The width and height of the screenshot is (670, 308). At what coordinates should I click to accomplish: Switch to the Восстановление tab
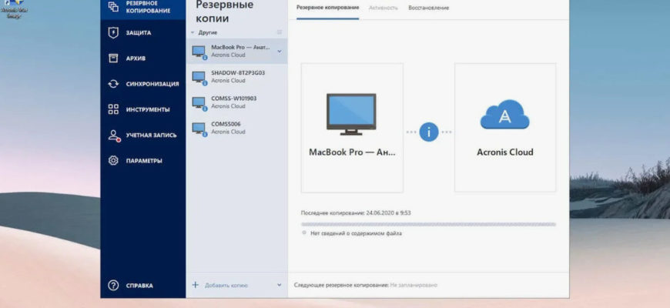(x=430, y=8)
